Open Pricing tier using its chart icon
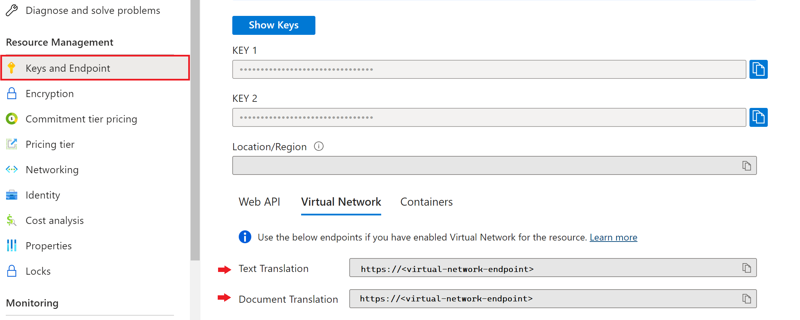800x320 pixels. pos(12,144)
